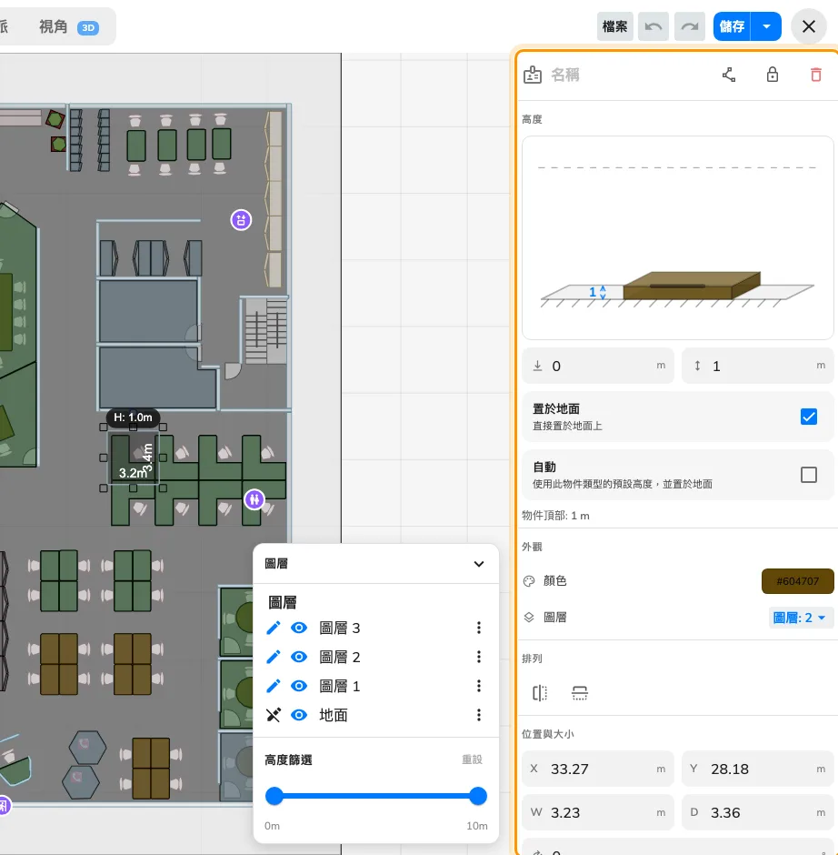Click the name tag icon beside 名稱
Image resolution: width=838 pixels, height=855 pixels.
tap(533, 75)
